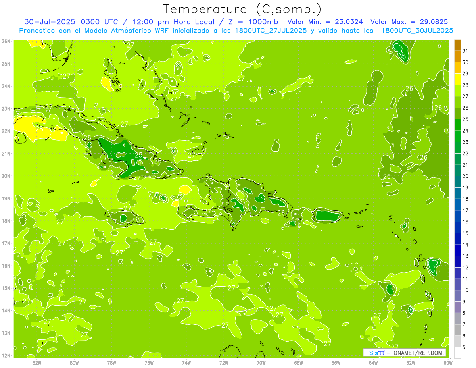Select the "Valor Min. = 23.0324" text

pyautogui.click(x=326, y=22)
